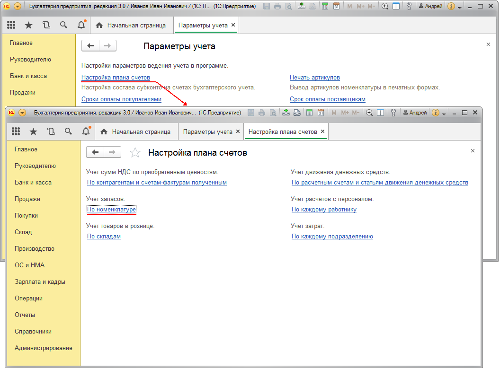Close the Настройка плана счетов tab
Screen dimensions: 500x369
coord(323,132)
